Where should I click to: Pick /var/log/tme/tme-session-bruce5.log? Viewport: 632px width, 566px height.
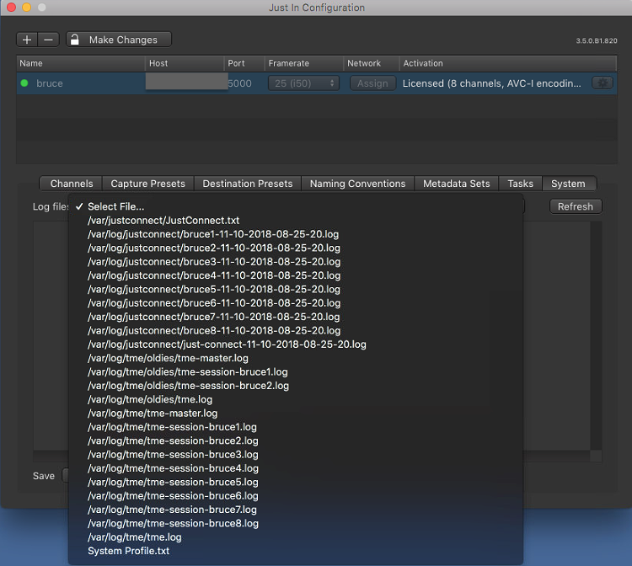coord(296,483)
